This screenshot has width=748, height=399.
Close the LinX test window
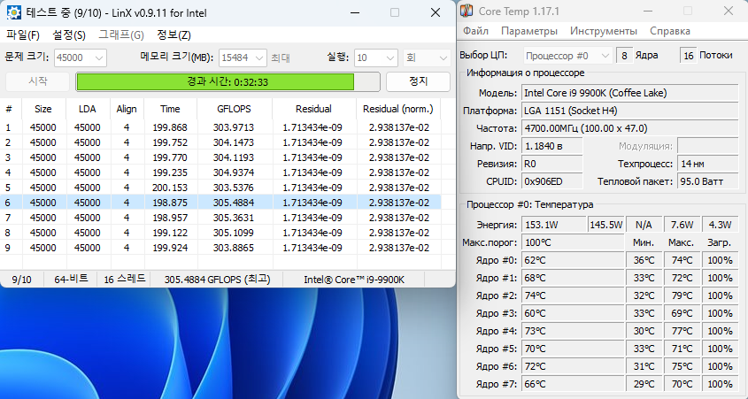click(434, 13)
